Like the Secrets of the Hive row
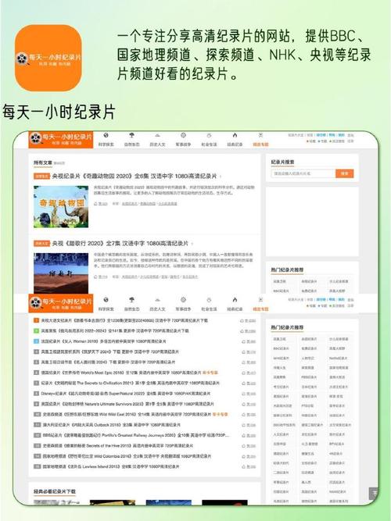Image resolution: width=391 pixels, height=521 pixels. point(249,446)
